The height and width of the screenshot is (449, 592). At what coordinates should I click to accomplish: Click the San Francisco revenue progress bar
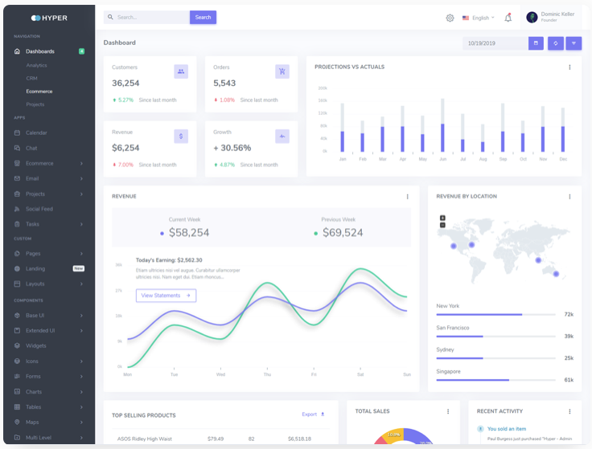[x=495, y=337]
